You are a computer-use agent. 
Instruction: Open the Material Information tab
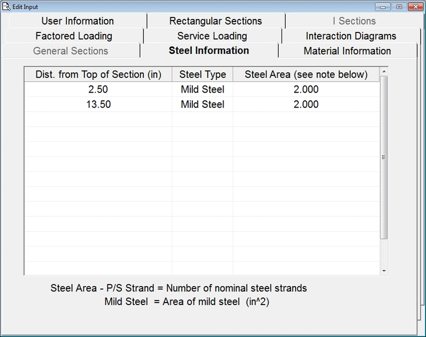tap(347, 51)
